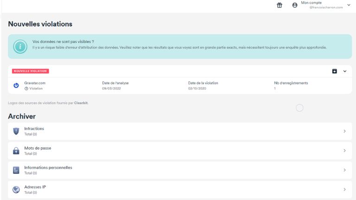Open the Infractions archive row

180,131
